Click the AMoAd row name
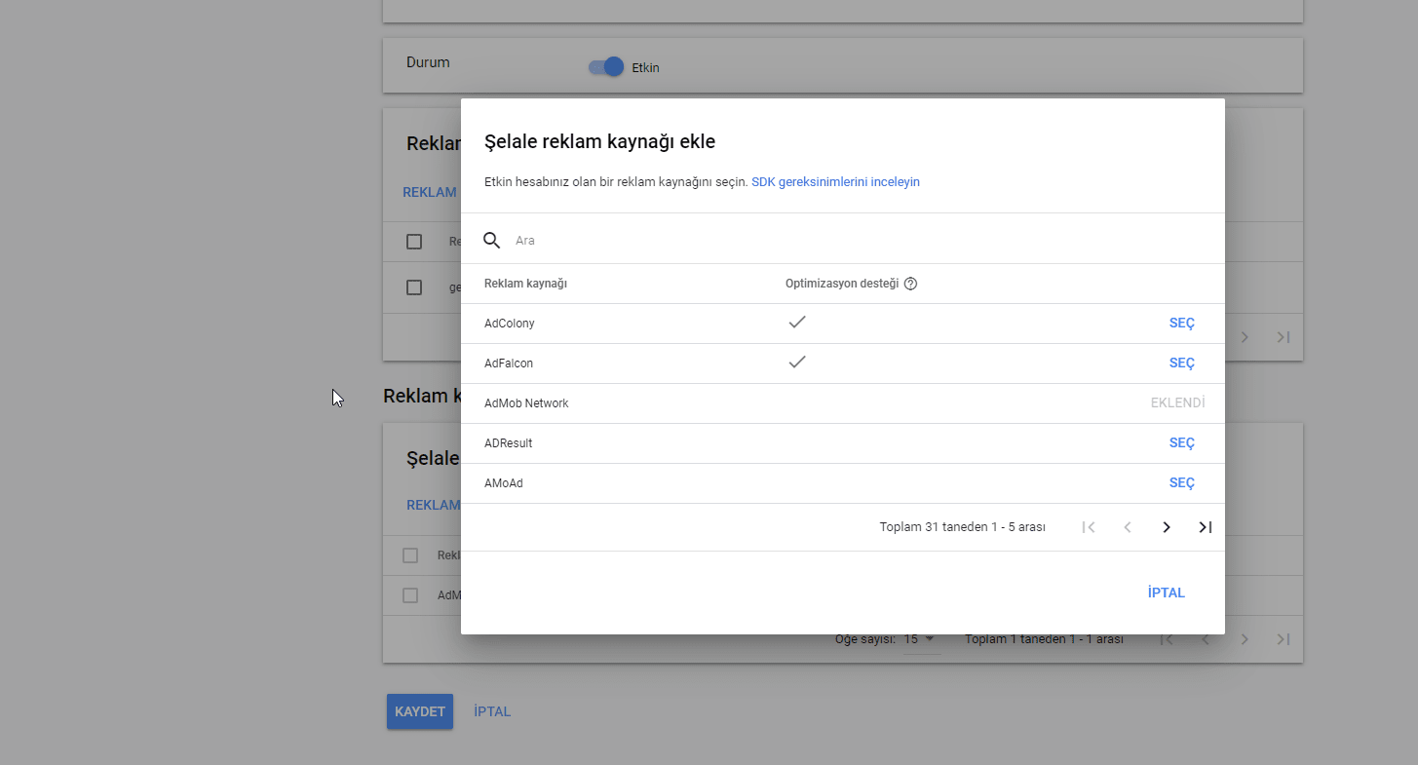The image size is (1418, 765). pos(504,483)
